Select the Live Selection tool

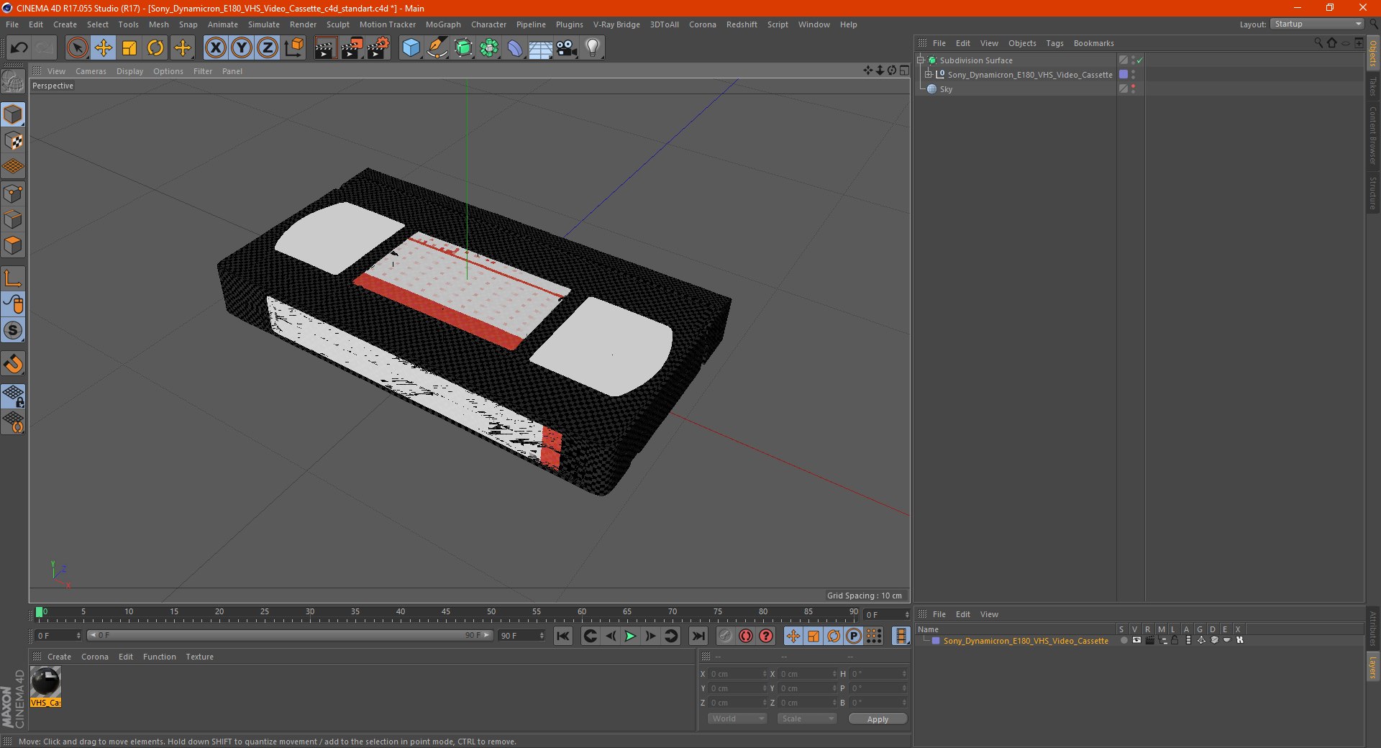(x=77, y=48)
